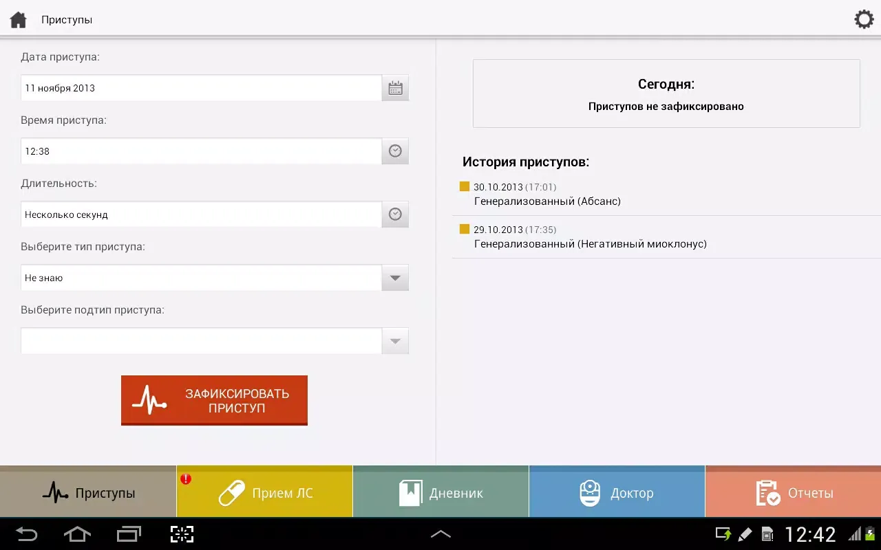Click the Приступы title in header
This screenshot has height=550, width=881.
tap(67, 20)
